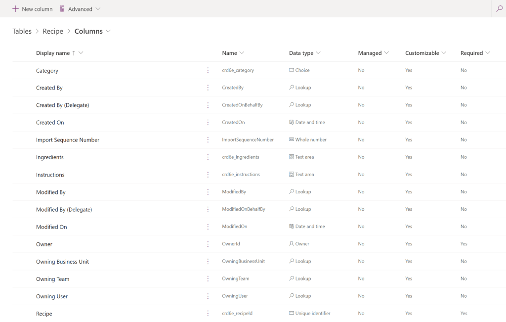Click the crd6e_category name cell
The height and width of the screenshot is (322, 506).
238,70
